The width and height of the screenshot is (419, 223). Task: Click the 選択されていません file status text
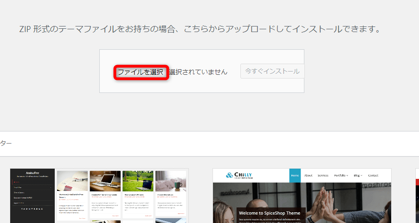point(198,72)
